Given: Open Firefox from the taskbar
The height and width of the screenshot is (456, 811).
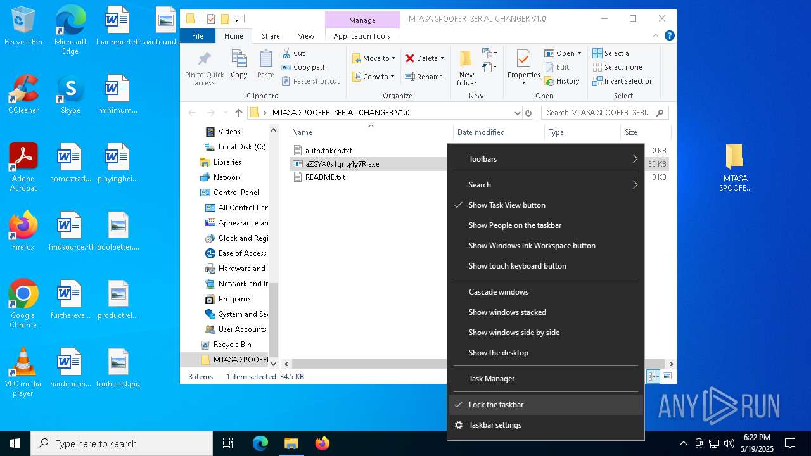Looking at the screenshot, I should point(322,443).
